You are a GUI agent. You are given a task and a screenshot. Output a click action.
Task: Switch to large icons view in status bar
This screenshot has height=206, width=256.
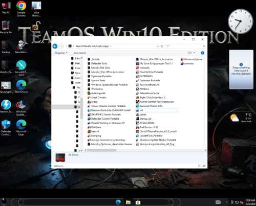point(204,166)
